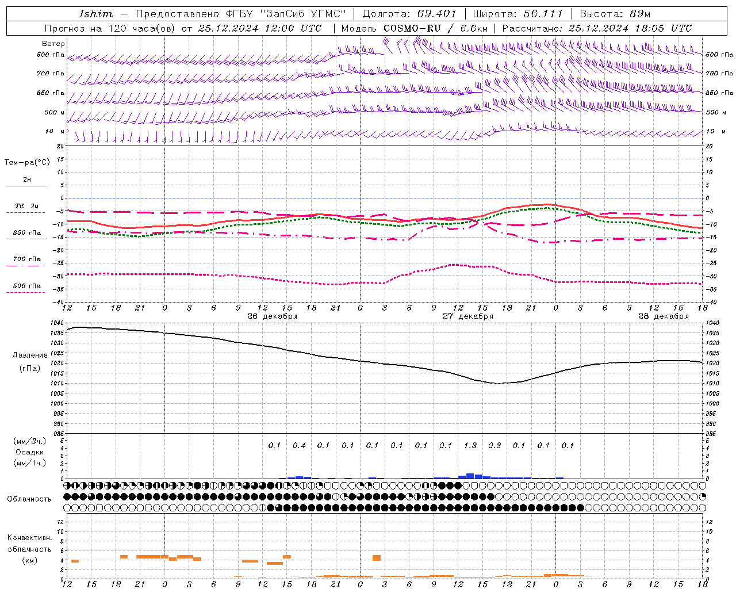Click the "500 гПа" temperature legend entry
736x589 pixels.
click(x=27, y=286)
